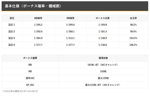
Task: Select the value 1/295.2
Action: [x=38, y=25]
